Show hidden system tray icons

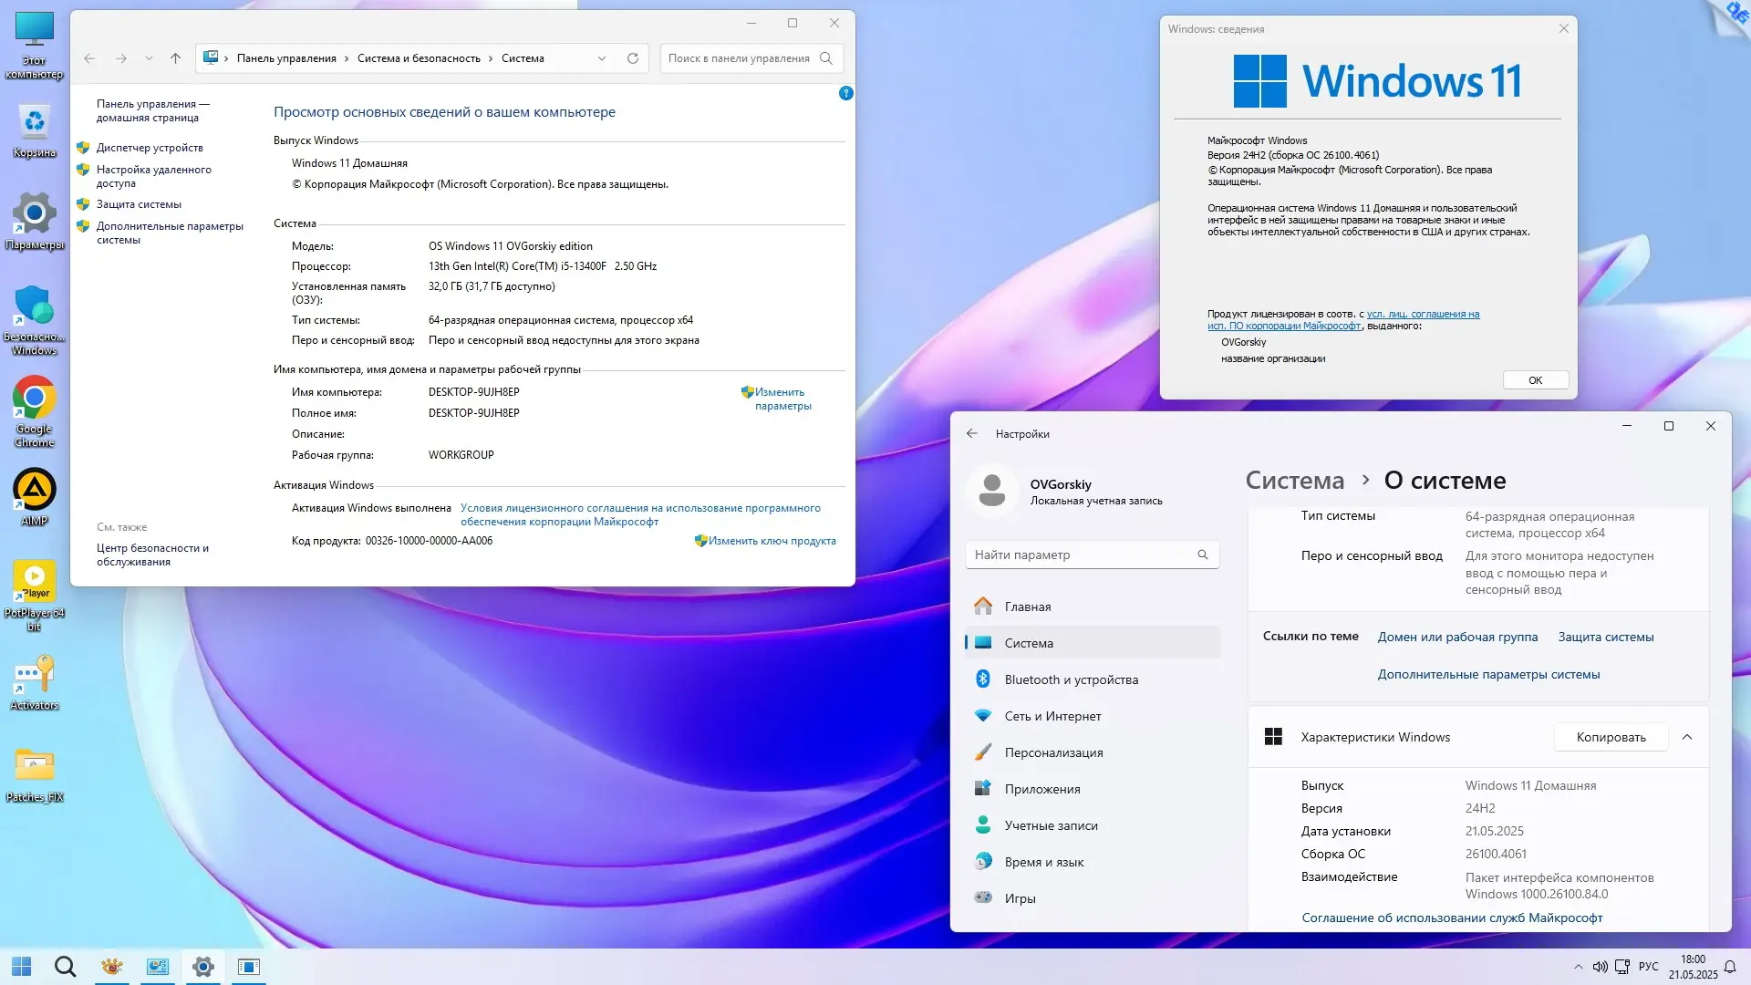pos(1578,966)
